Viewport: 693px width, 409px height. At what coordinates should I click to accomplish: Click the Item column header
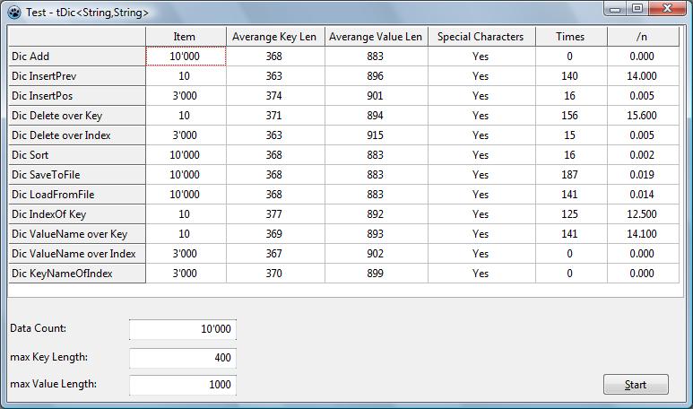click(185, 37)
